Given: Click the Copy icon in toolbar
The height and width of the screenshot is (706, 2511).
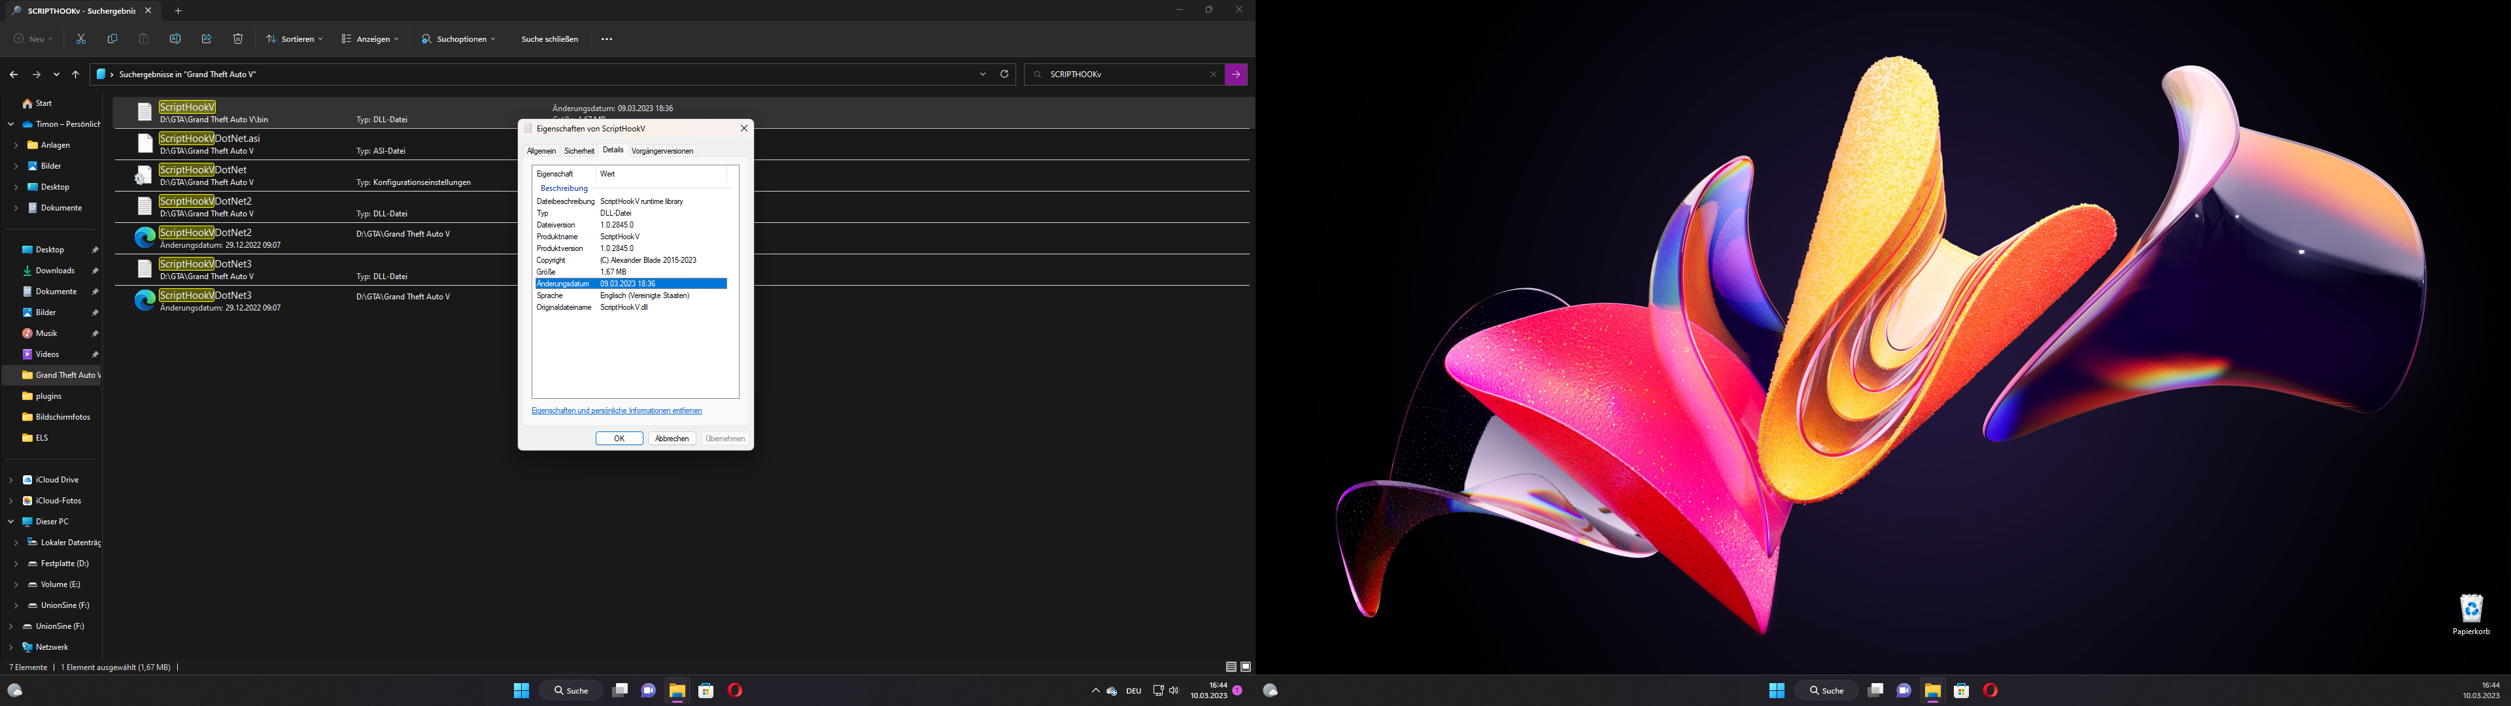Looking at the screenshot, I should pyautogui.click(x=112, y=39).
